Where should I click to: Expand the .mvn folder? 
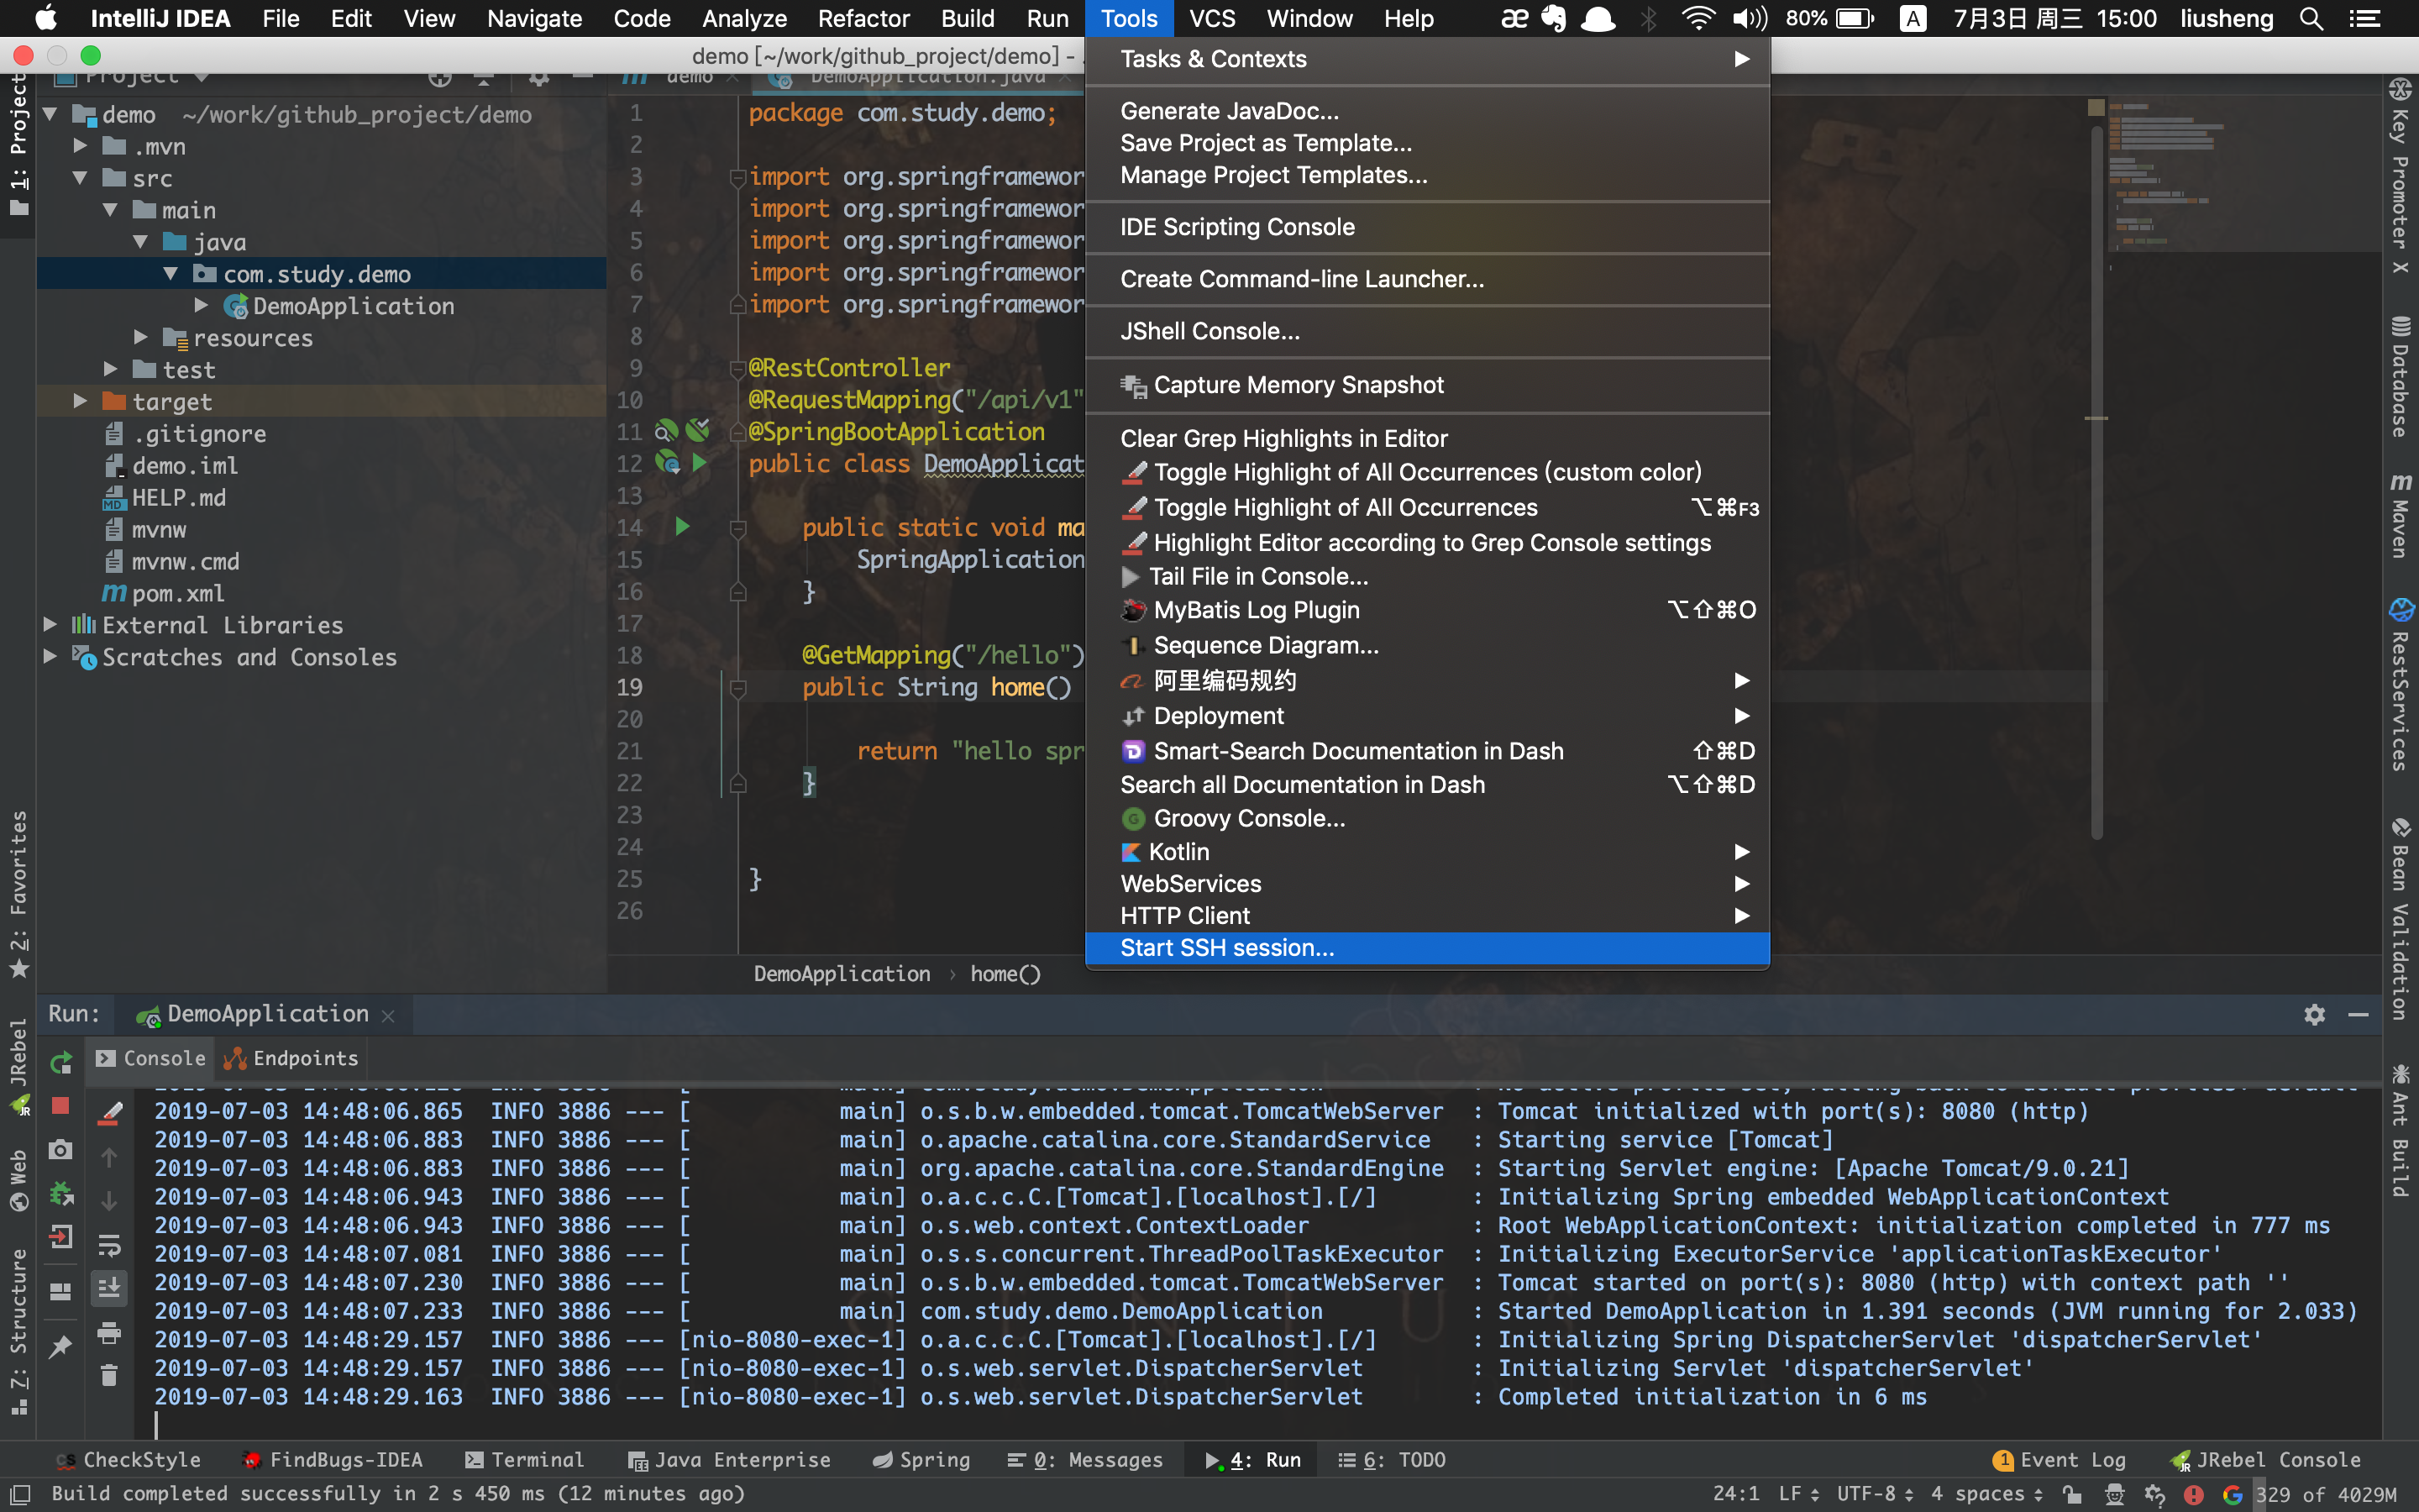(80, 146)
